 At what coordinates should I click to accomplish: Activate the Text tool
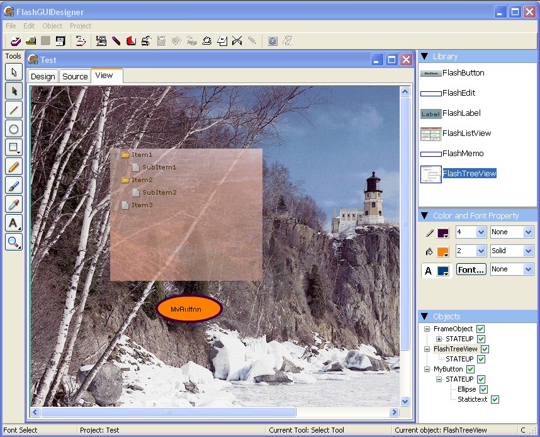point(14,223)
